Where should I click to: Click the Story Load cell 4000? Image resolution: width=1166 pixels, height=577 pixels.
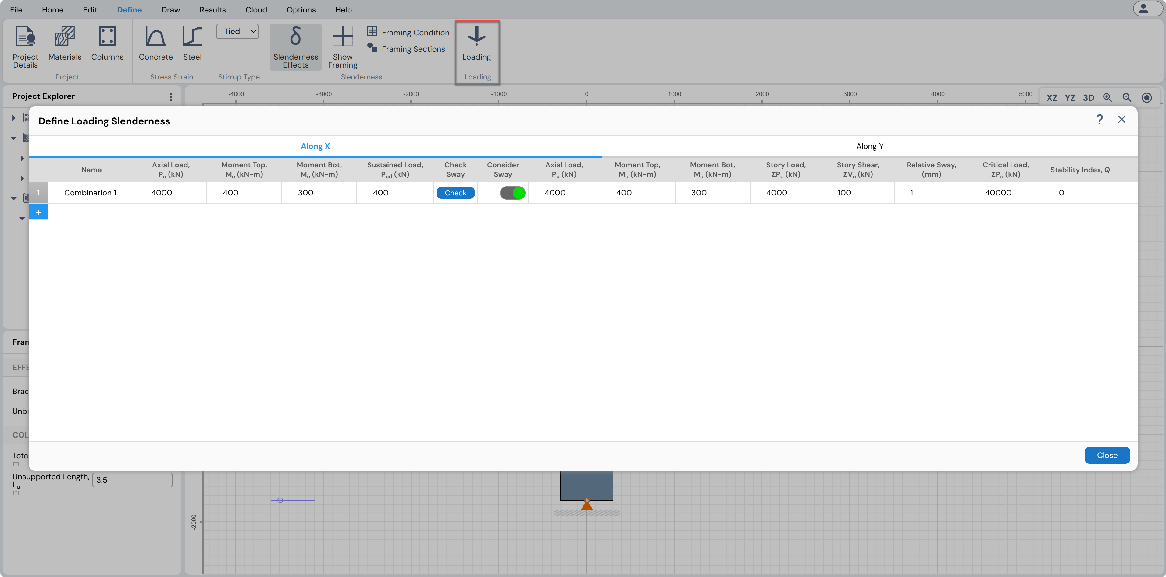click(x=786, y=193)
